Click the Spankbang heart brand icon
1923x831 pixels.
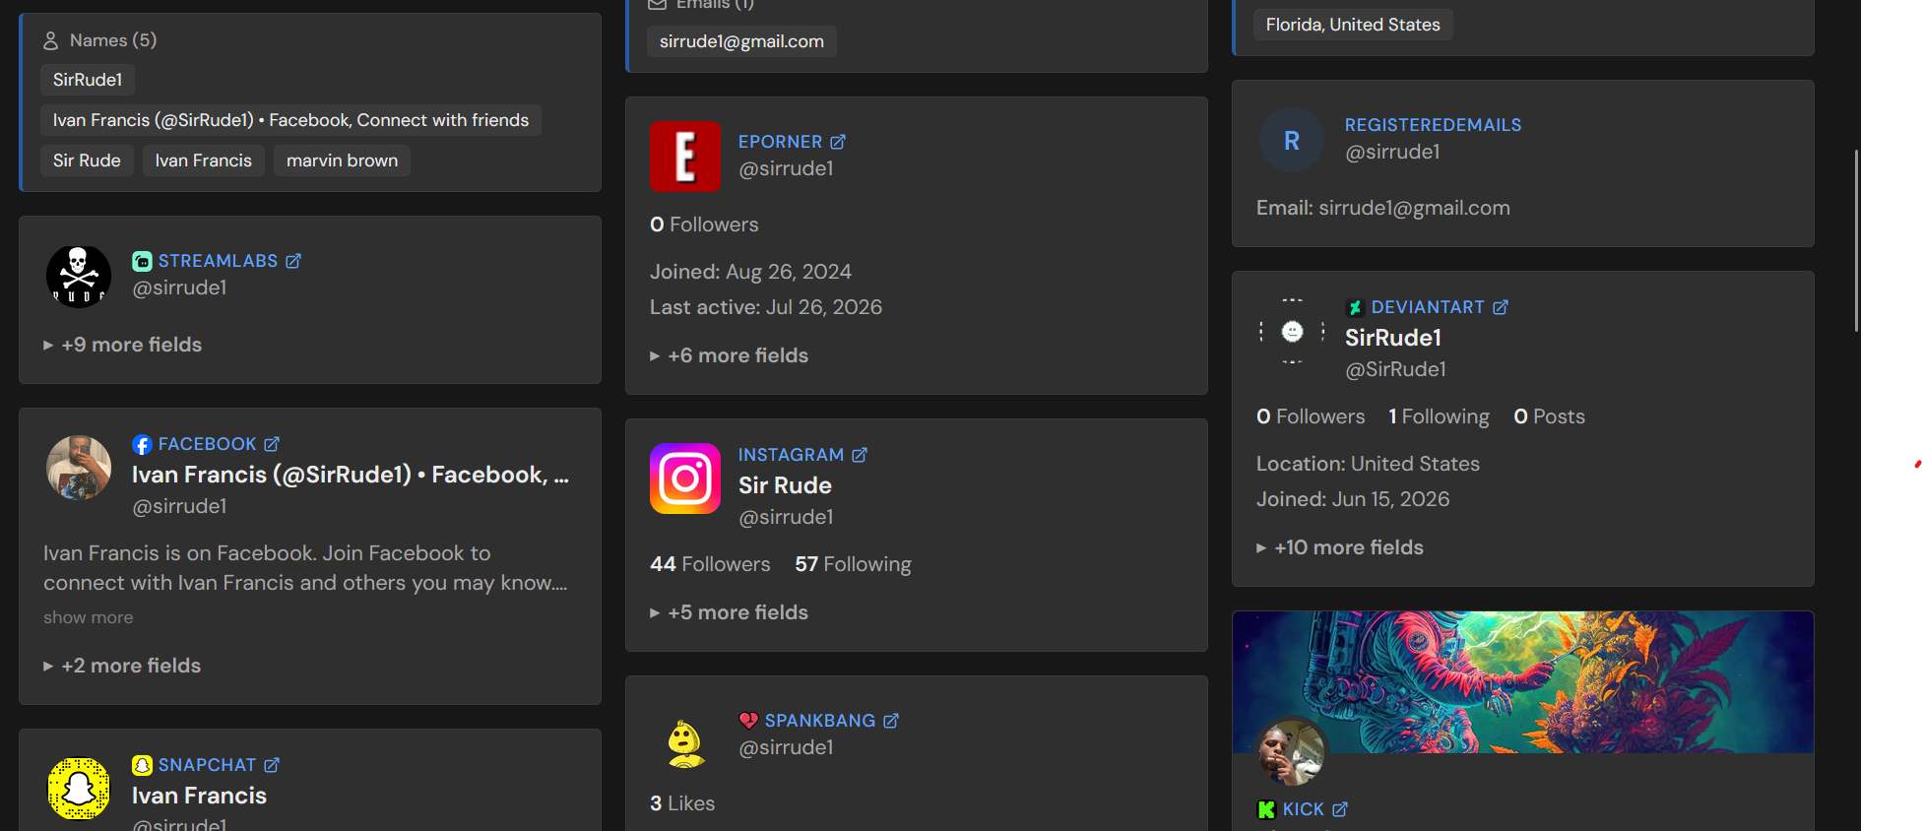pyautogui.click(x=748, y=721)
